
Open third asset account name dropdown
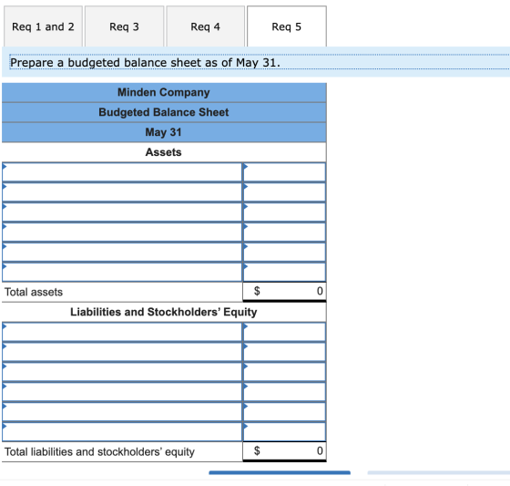(x=122, y=212)
